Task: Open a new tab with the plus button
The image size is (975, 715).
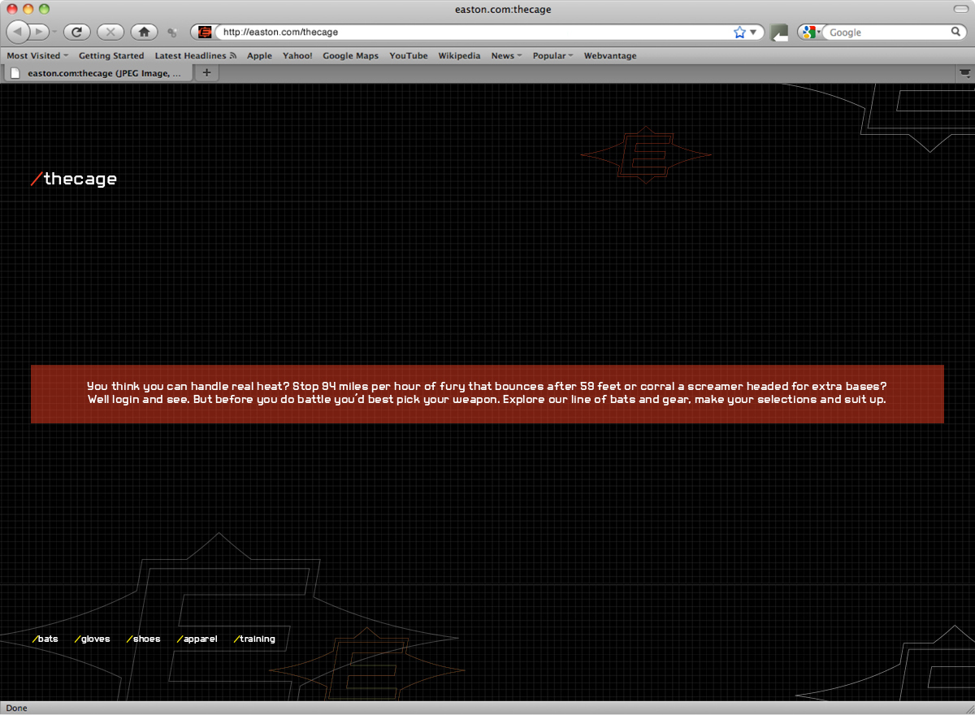Action: [206, 72]
